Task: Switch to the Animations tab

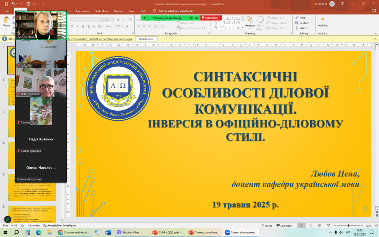Action: click(x=82, y=11)
